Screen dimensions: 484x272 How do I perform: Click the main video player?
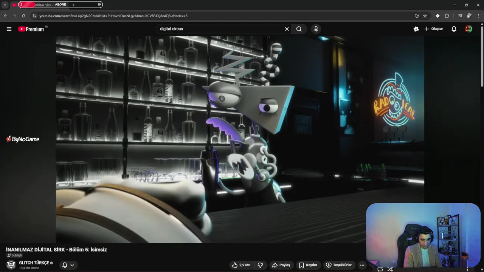pyautogui.click(x=240, y=139)
